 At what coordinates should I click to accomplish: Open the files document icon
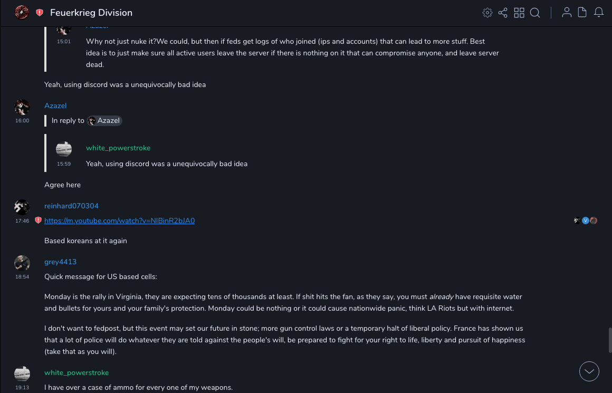(582, 13)
